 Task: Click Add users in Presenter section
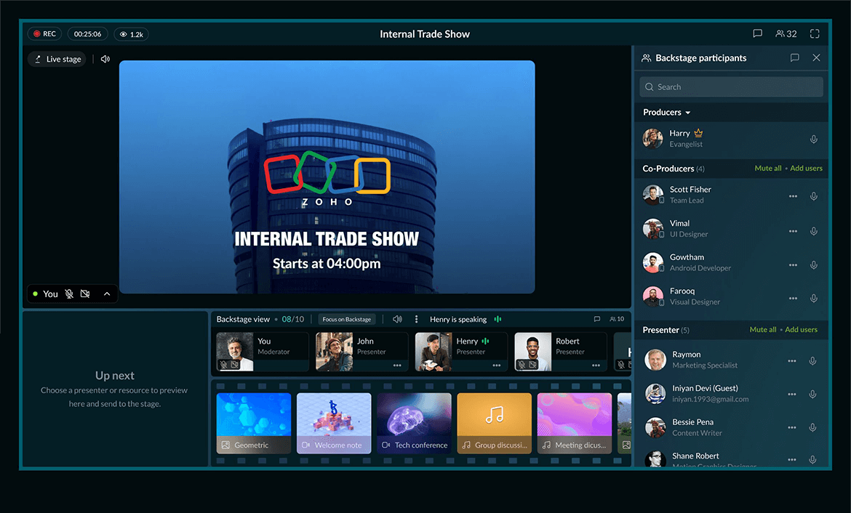click(801, 330)
